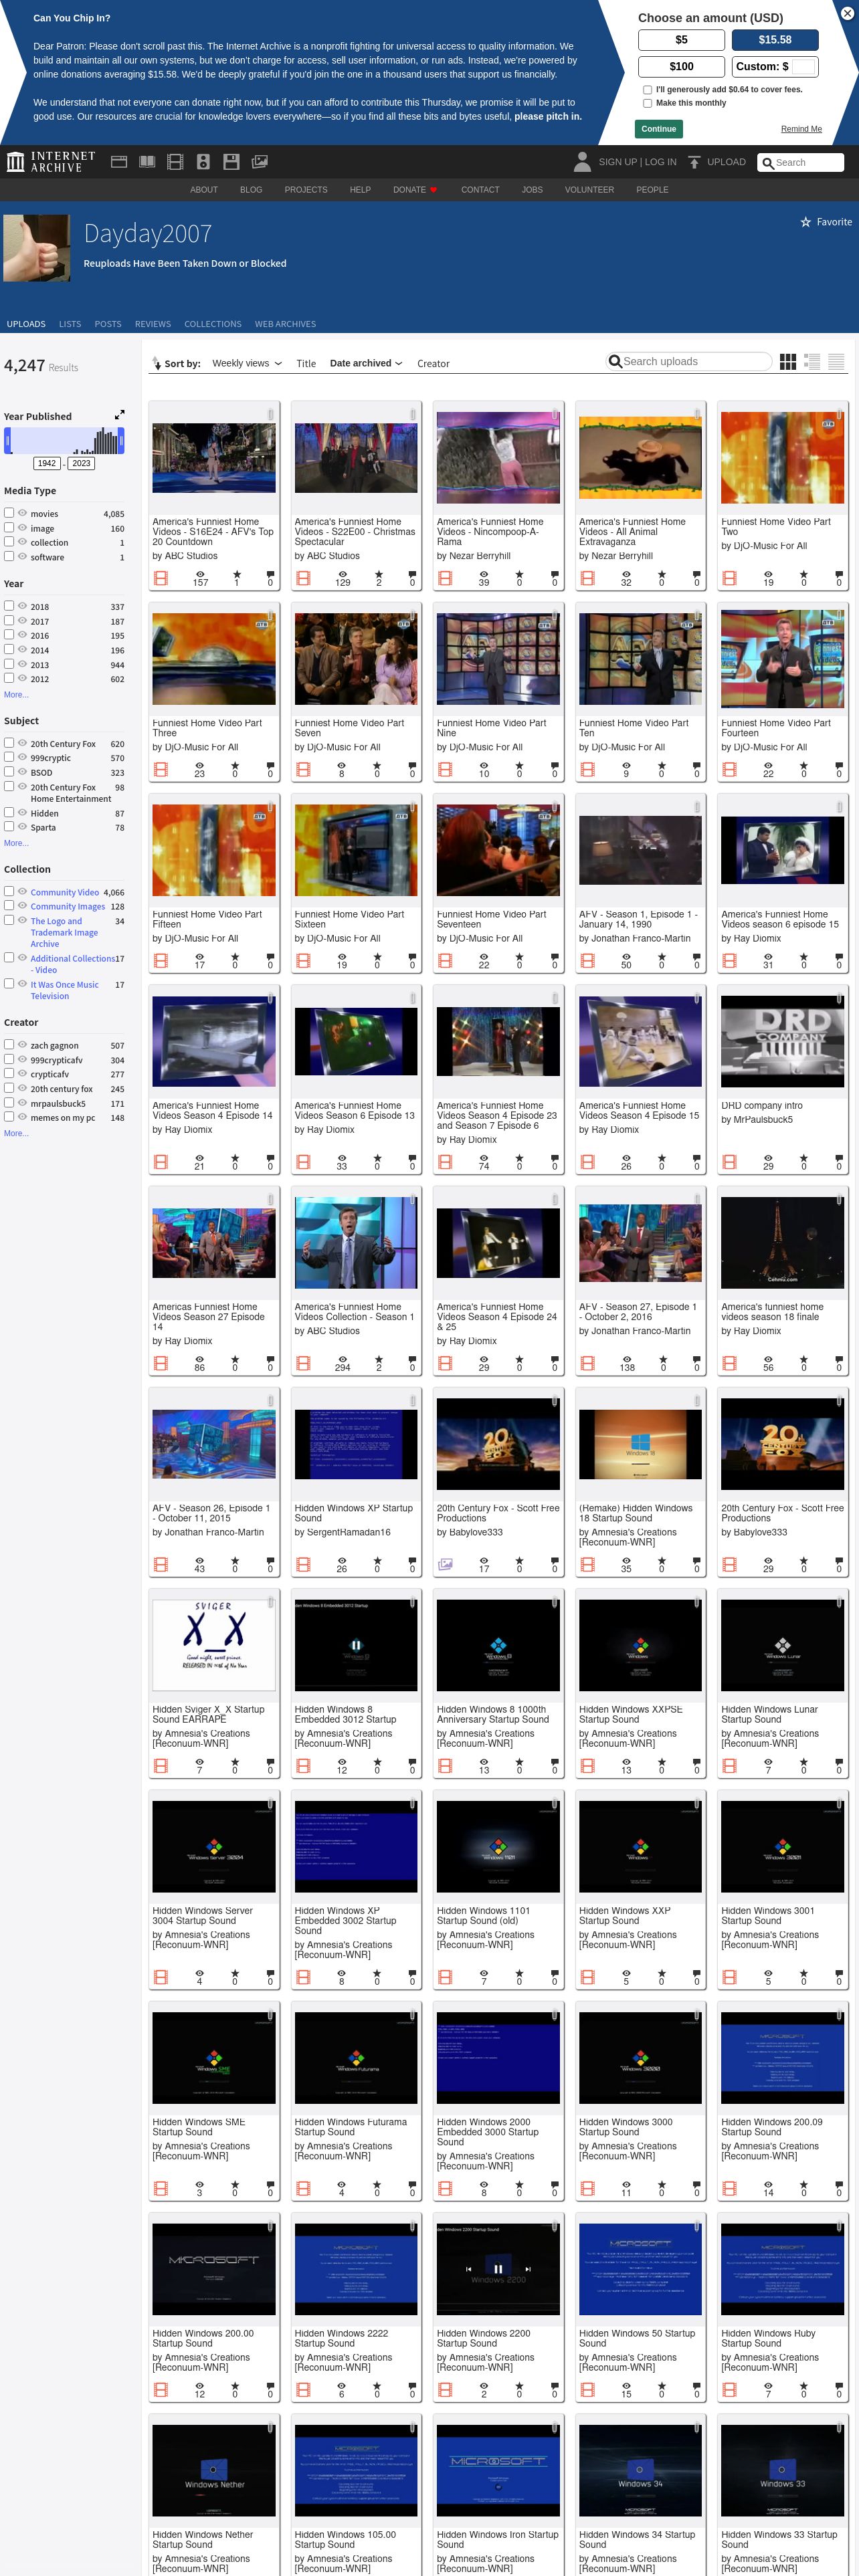Click the user avatar sign-in icon

click(582, 162)
